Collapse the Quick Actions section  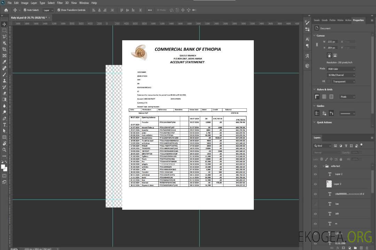coord(314,122)
